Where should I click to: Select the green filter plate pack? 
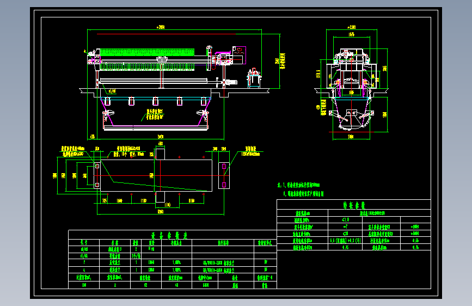147,52
